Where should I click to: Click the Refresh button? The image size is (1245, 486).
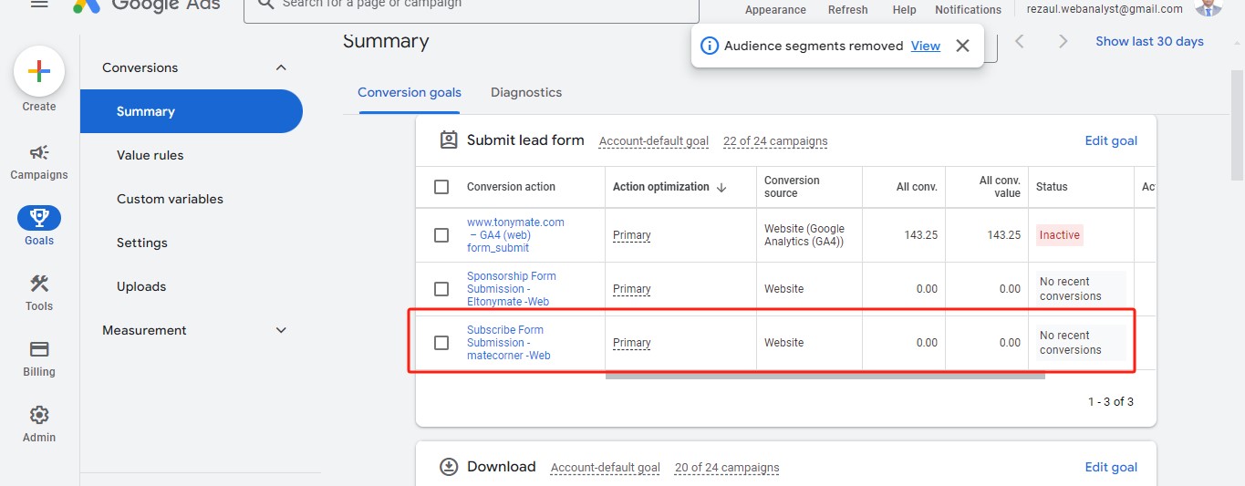tap(848, 9)
